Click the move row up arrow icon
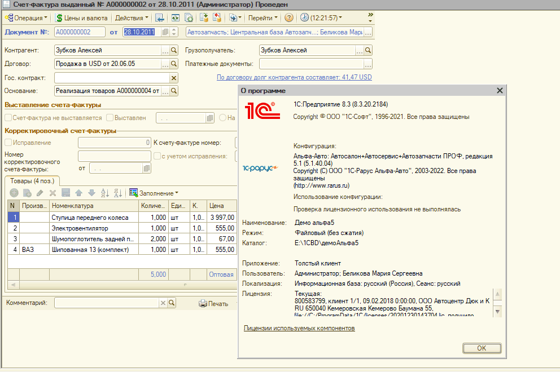Image resolution: width=560 pixels, height=372 pixels. coord(79,193)
